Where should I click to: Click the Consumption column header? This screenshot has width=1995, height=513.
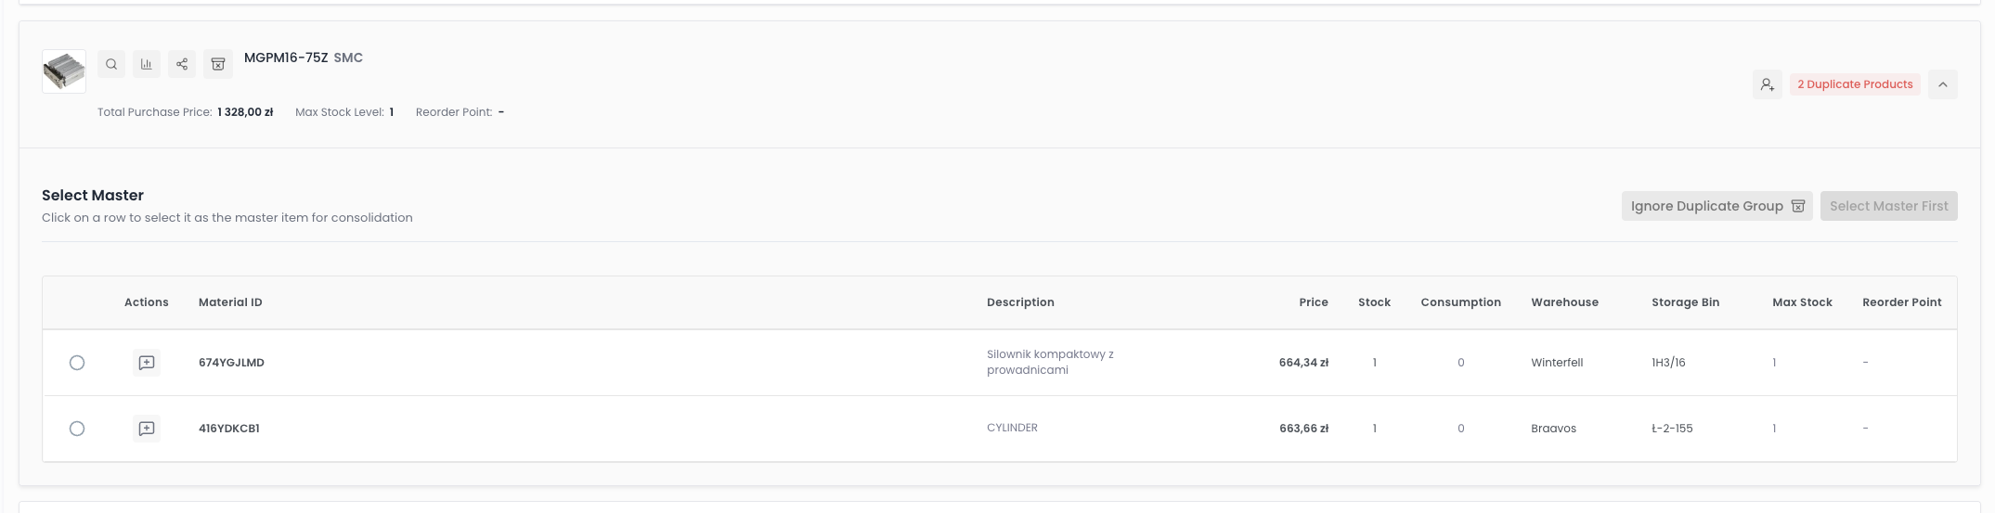(x=1460, y=302)
